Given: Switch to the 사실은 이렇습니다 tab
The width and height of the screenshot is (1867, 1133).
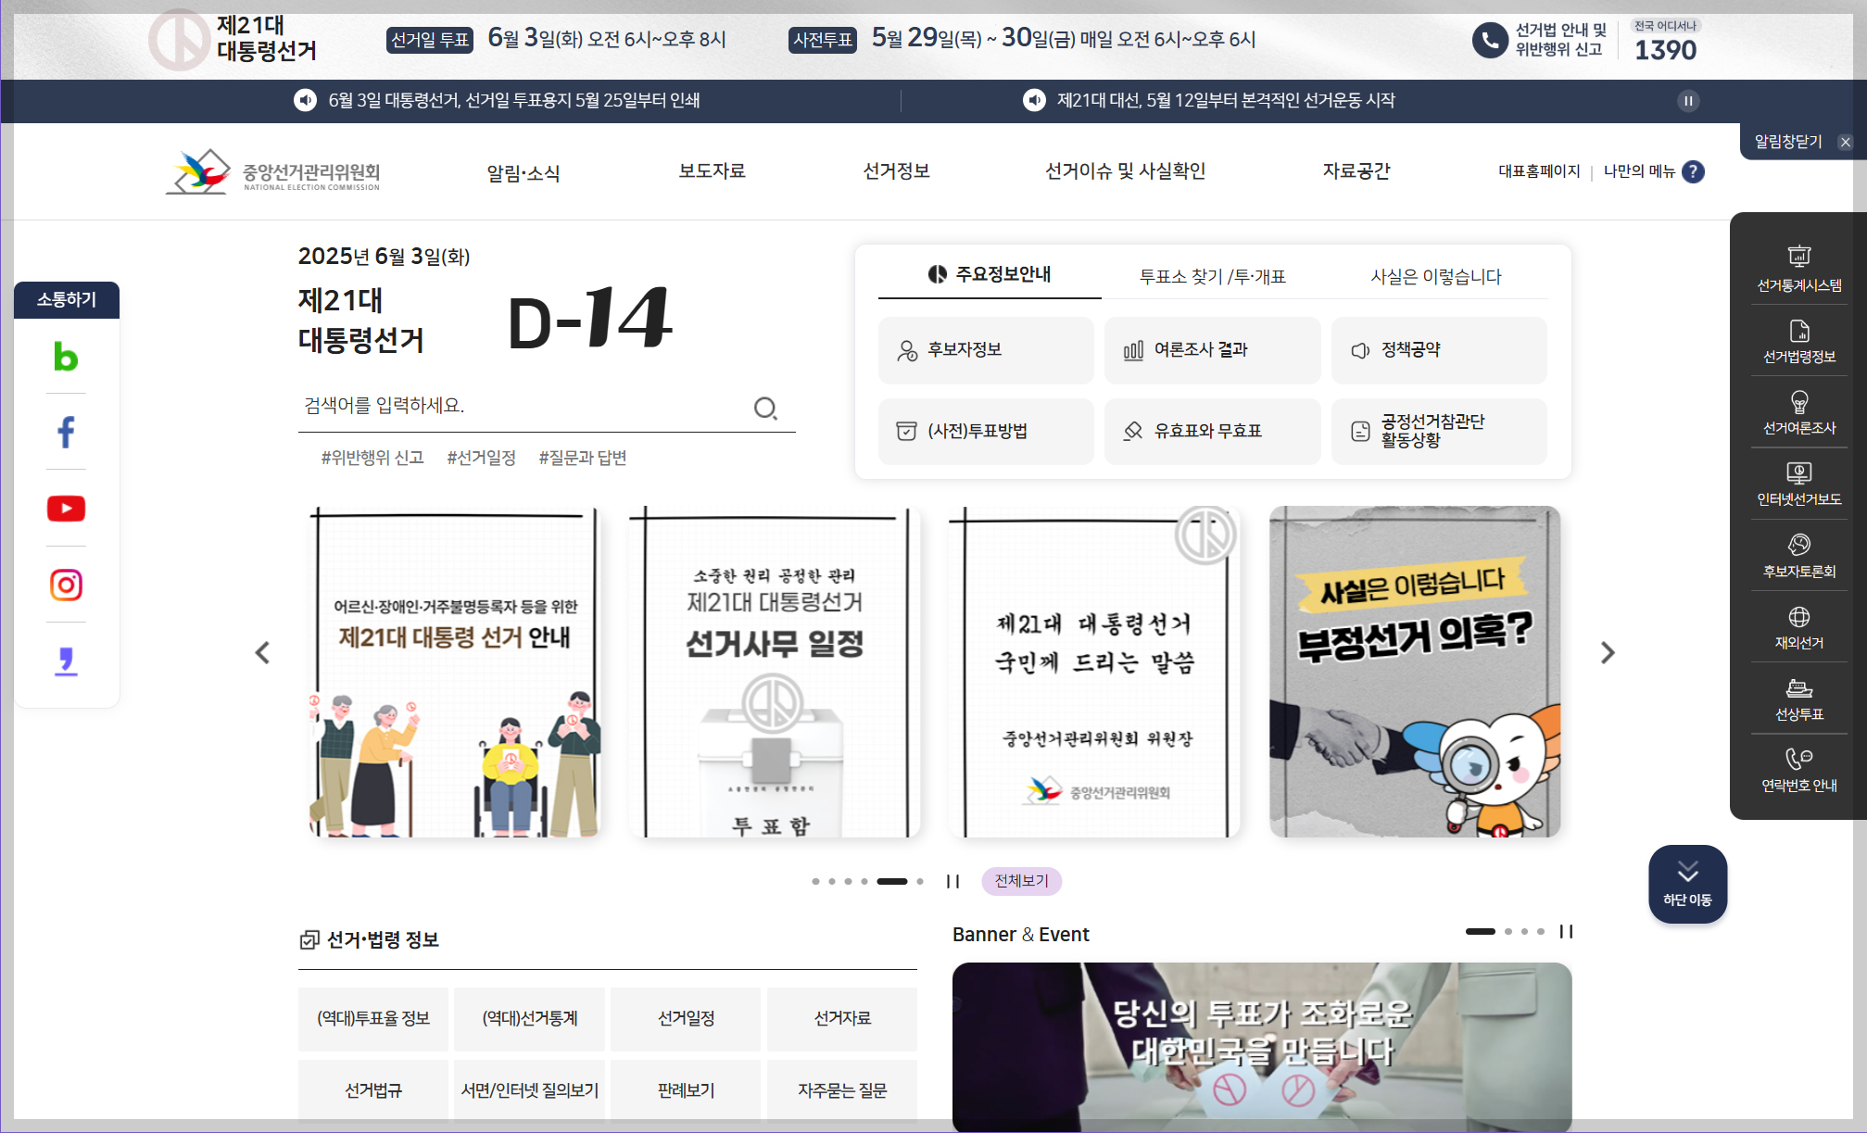Looking at the screenshot, I should (1437, 275).
